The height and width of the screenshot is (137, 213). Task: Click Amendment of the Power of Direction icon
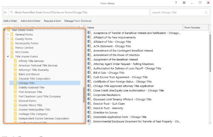click(x=89, y=55)
